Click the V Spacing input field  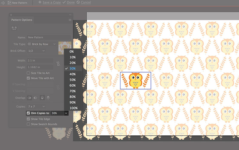(40, 91)
